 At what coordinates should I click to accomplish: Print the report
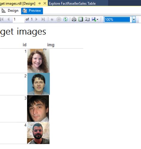74,19
